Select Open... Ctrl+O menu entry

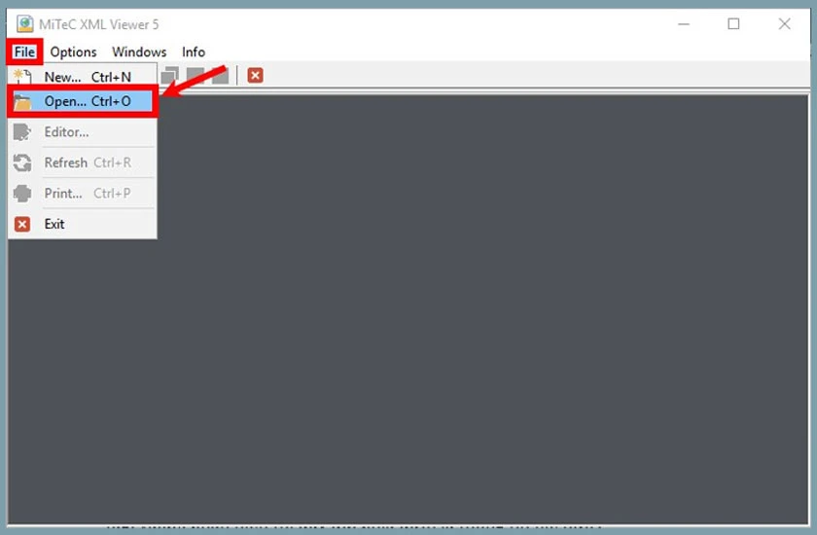[83, 101]
